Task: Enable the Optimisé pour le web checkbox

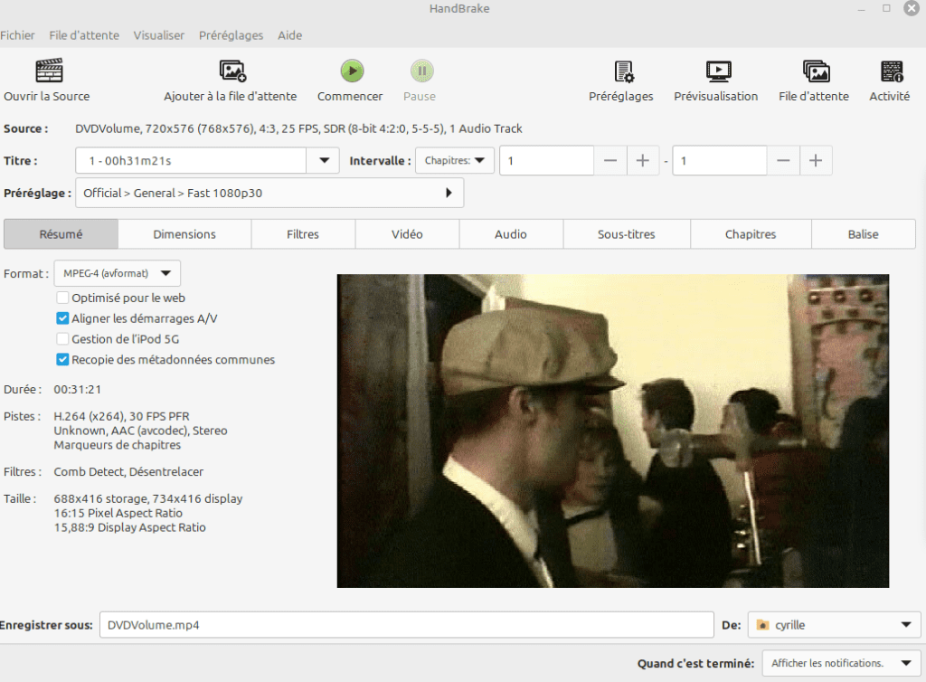Action: pos(62,298)
